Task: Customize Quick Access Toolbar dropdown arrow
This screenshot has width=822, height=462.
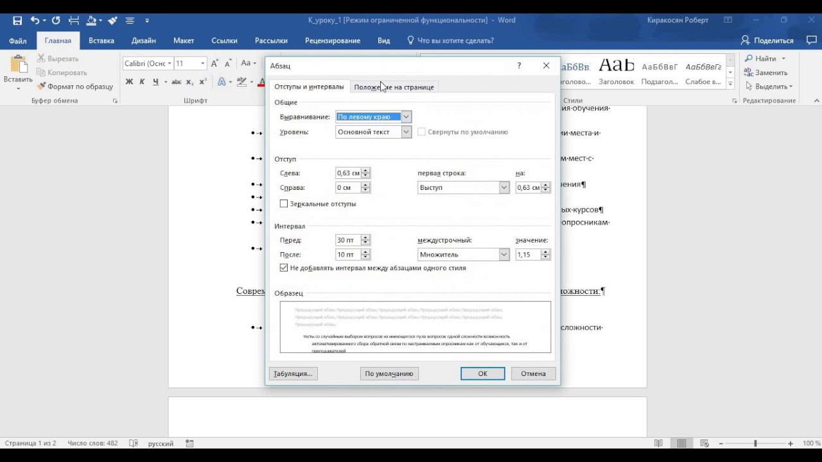Action: (147, 21)
